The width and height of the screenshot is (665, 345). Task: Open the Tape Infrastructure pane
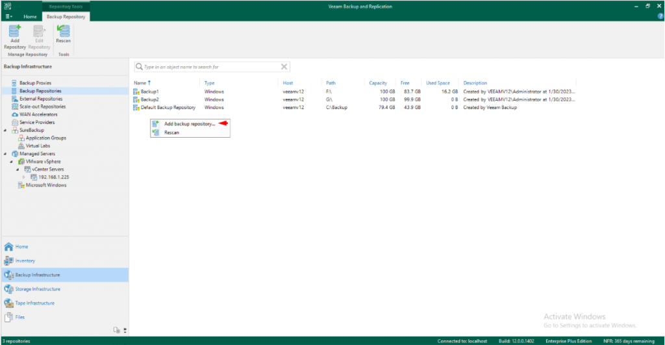(x=34, y=303)
